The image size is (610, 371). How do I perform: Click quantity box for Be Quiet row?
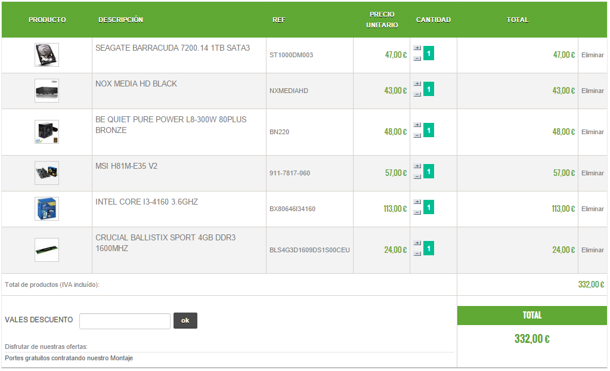(x=429, y=131)
